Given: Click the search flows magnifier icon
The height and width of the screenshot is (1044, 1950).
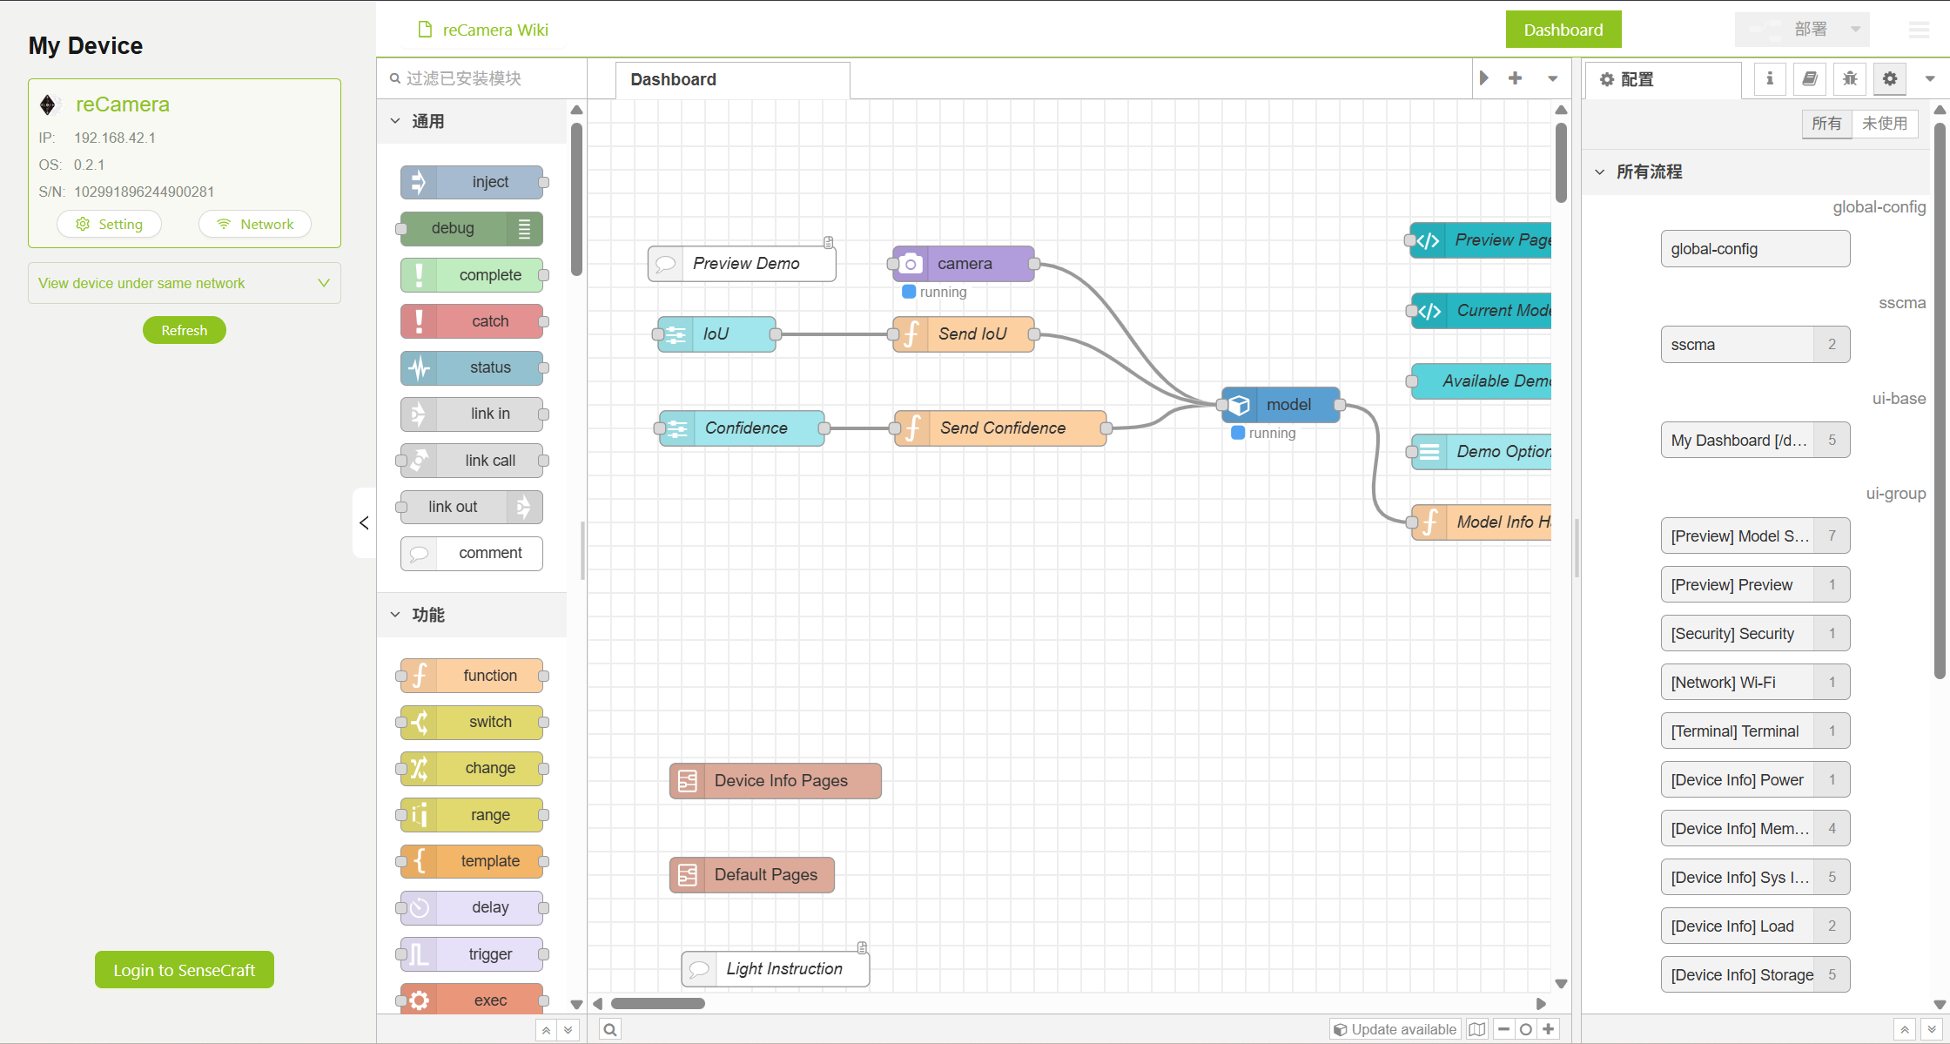Looking at the screenshot, I should point(610,1029).
